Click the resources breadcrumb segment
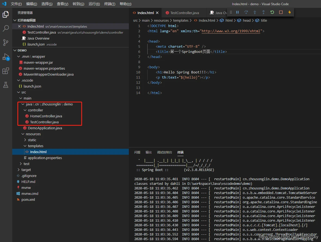The image size is (321, 242). pyautogui.click(x=161, y=20)
